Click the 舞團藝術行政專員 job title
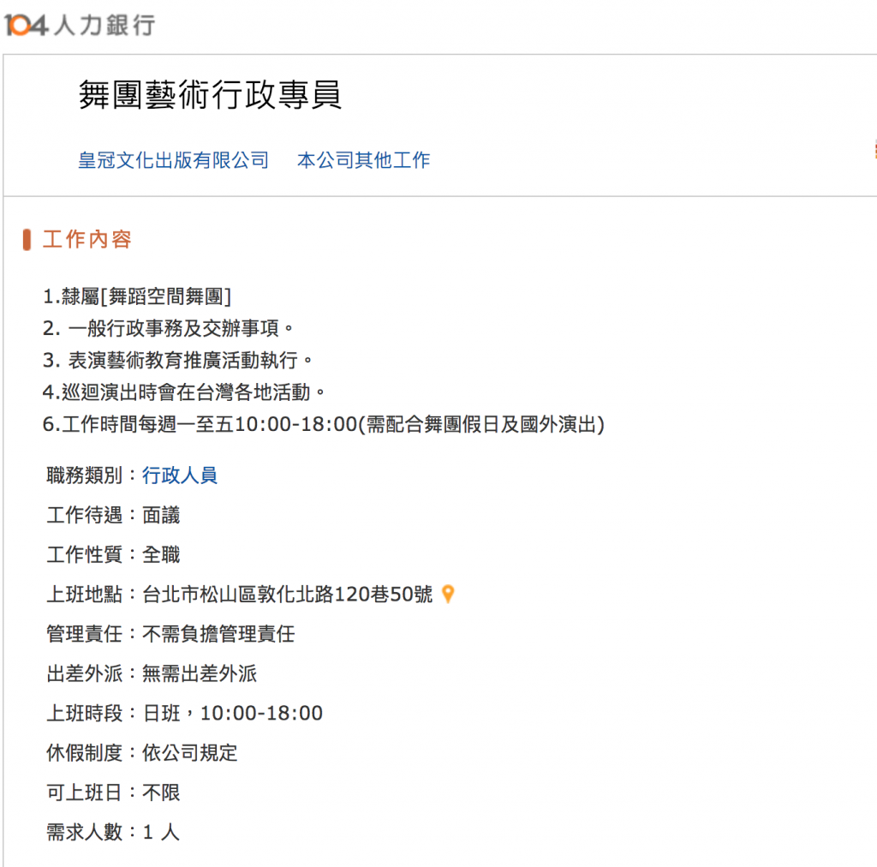 pyautogui.click(x=210, y=94)
